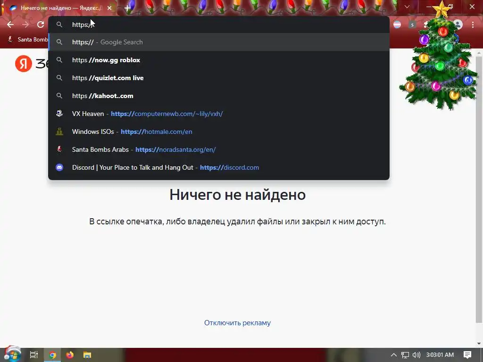This screenshot has height=362, width=483.
Task: Click the 'В ссылке опечатка' message text
Action: tap(238, 222)
